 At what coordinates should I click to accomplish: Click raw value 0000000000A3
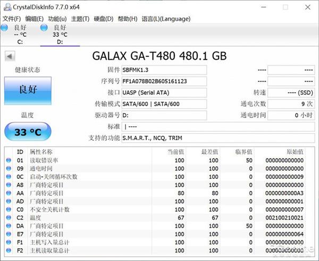coord(284,193)
